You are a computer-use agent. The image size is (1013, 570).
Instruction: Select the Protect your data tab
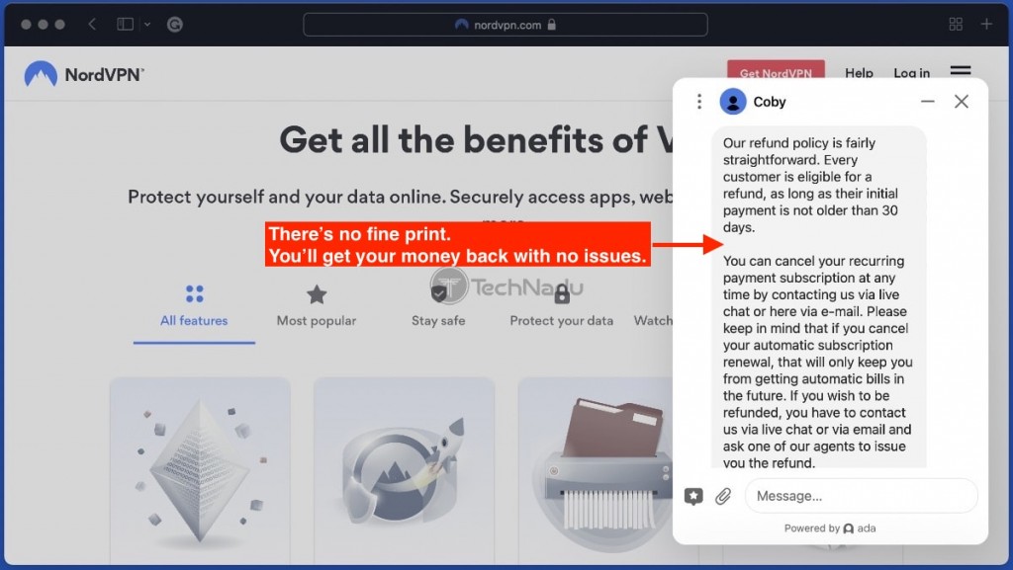[x=562, y=306]
